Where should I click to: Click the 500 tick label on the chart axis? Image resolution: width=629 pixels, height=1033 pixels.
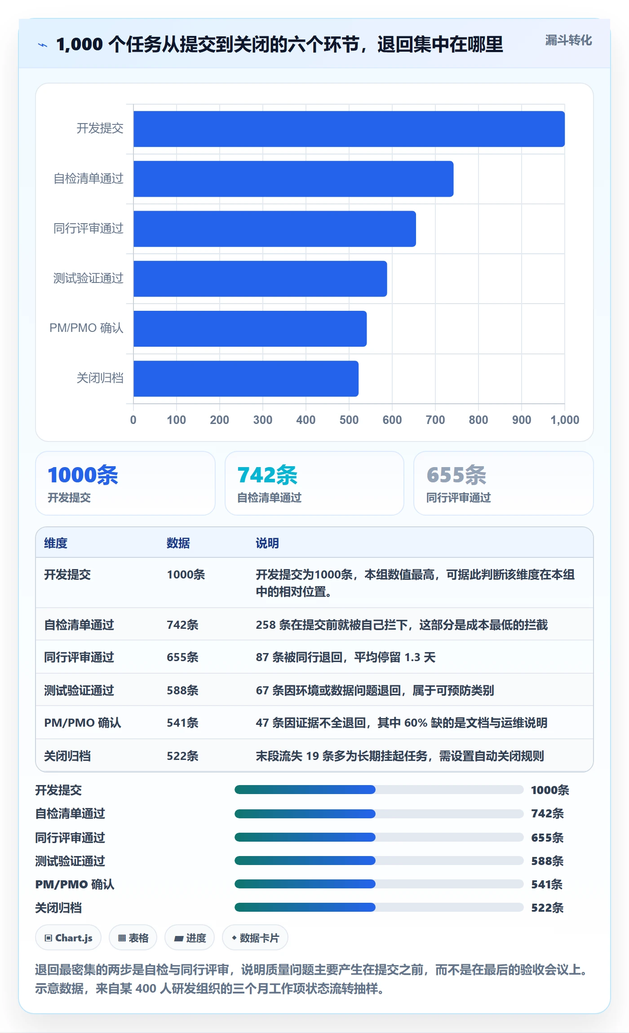[349, 420]
